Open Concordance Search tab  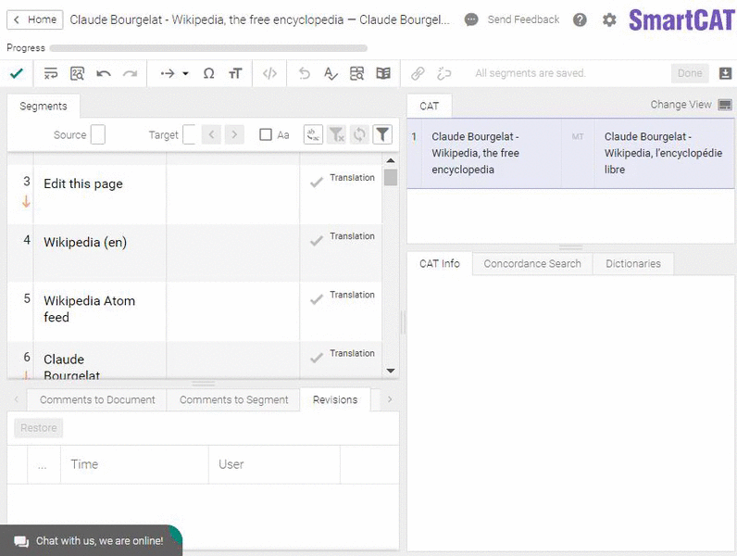point(532,264)
